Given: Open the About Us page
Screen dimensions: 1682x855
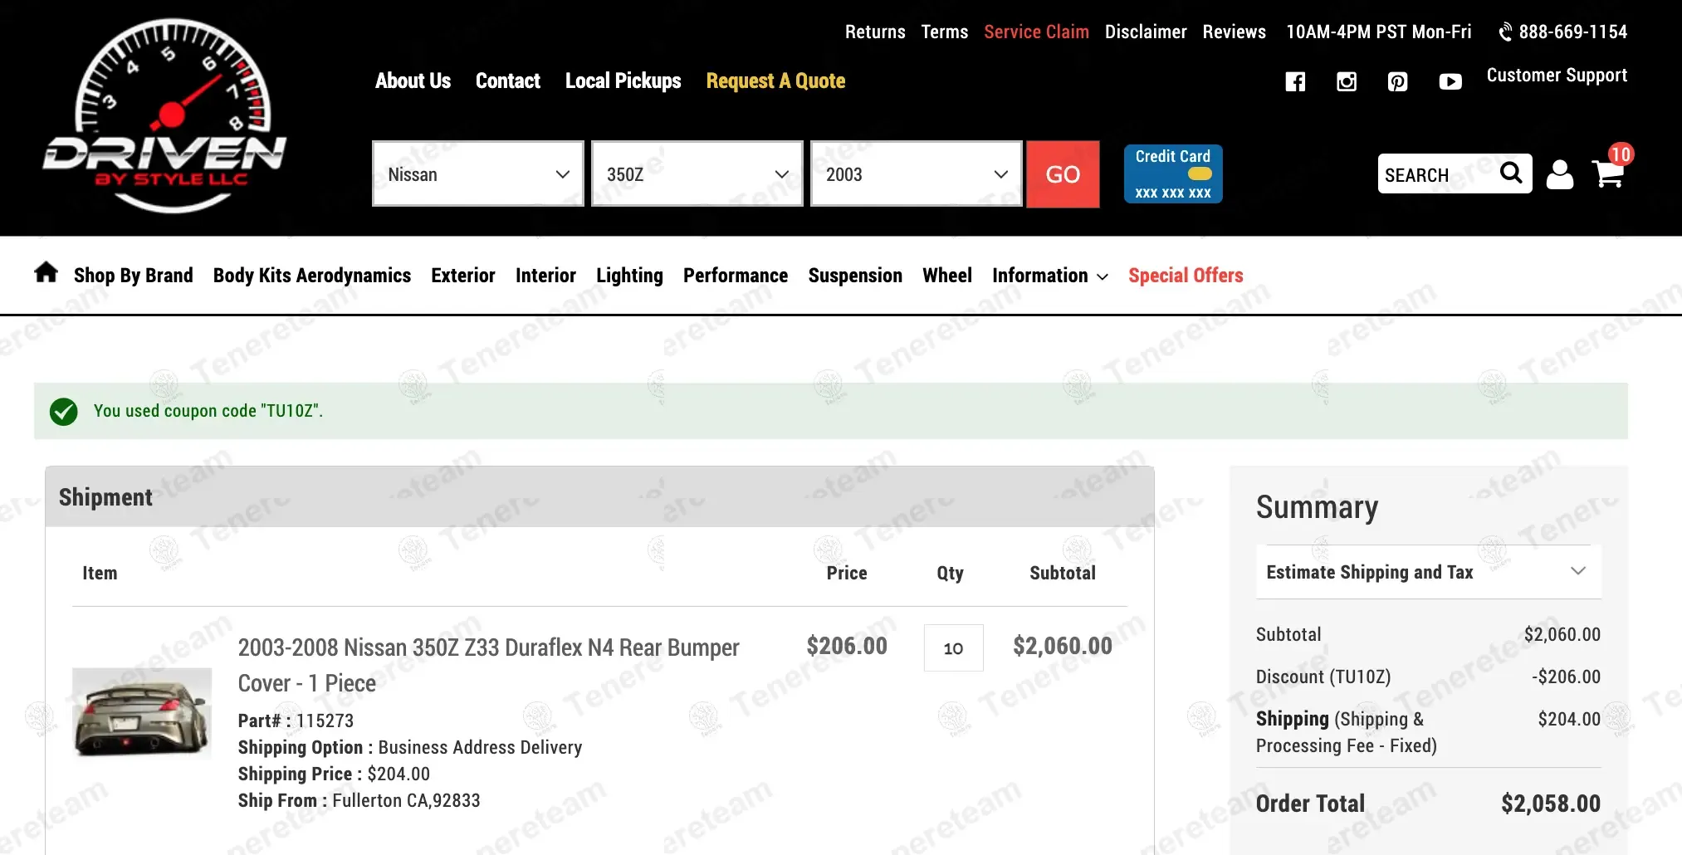Looking at the screenshot, I should pos(413,81).
